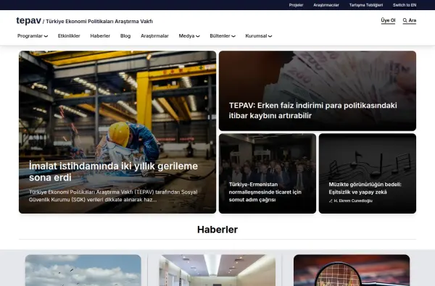This screenshot has width=435, height=286.
Task: Expand the Medya dropdown menu
Action: [x=189, y=36]
